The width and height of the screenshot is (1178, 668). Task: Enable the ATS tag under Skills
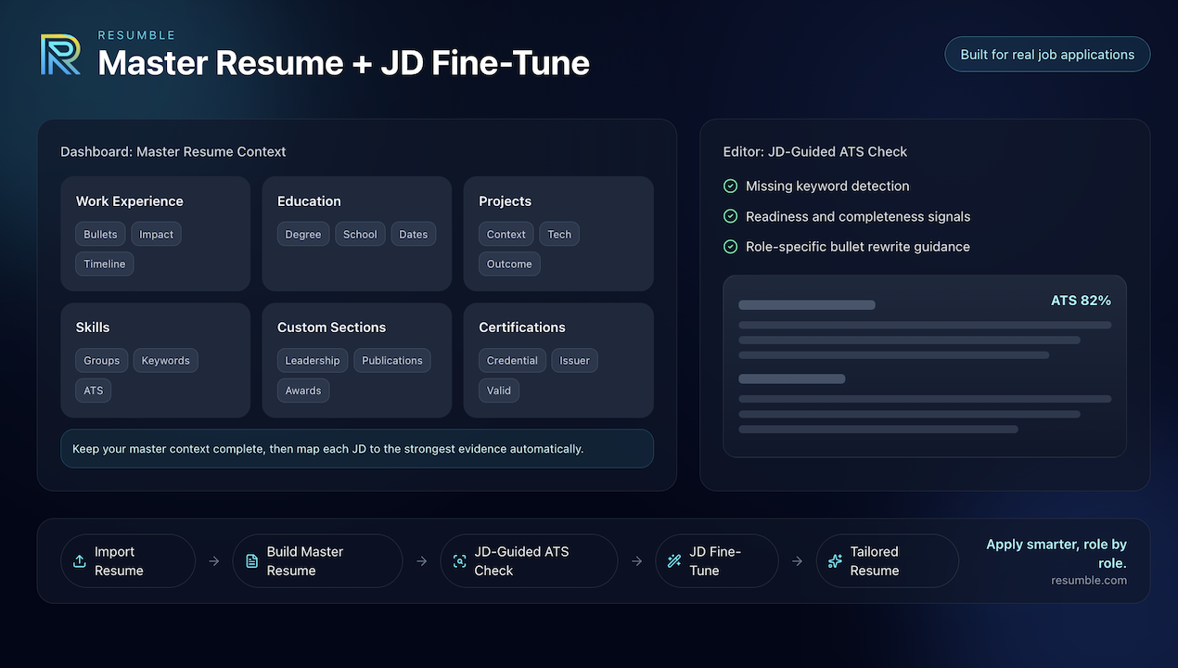(x=93, y=390)
